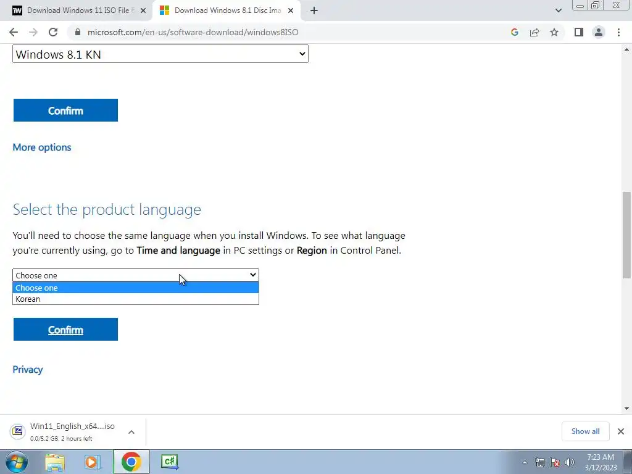632x474 pixels.
Task: Open Windows Explorer from taskbar
Action: pos(55,462)
